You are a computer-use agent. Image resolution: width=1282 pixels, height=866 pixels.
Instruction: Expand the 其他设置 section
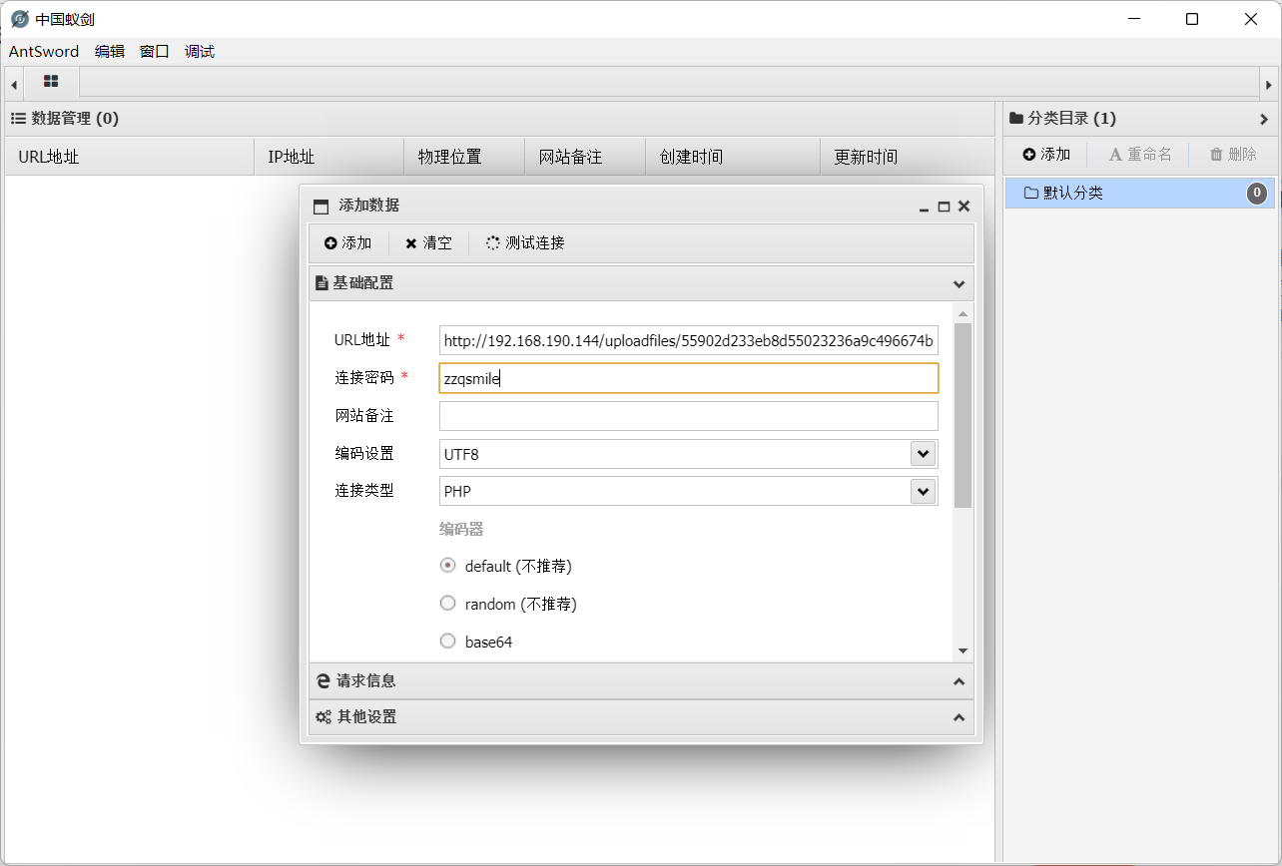[x=959, y=717]
